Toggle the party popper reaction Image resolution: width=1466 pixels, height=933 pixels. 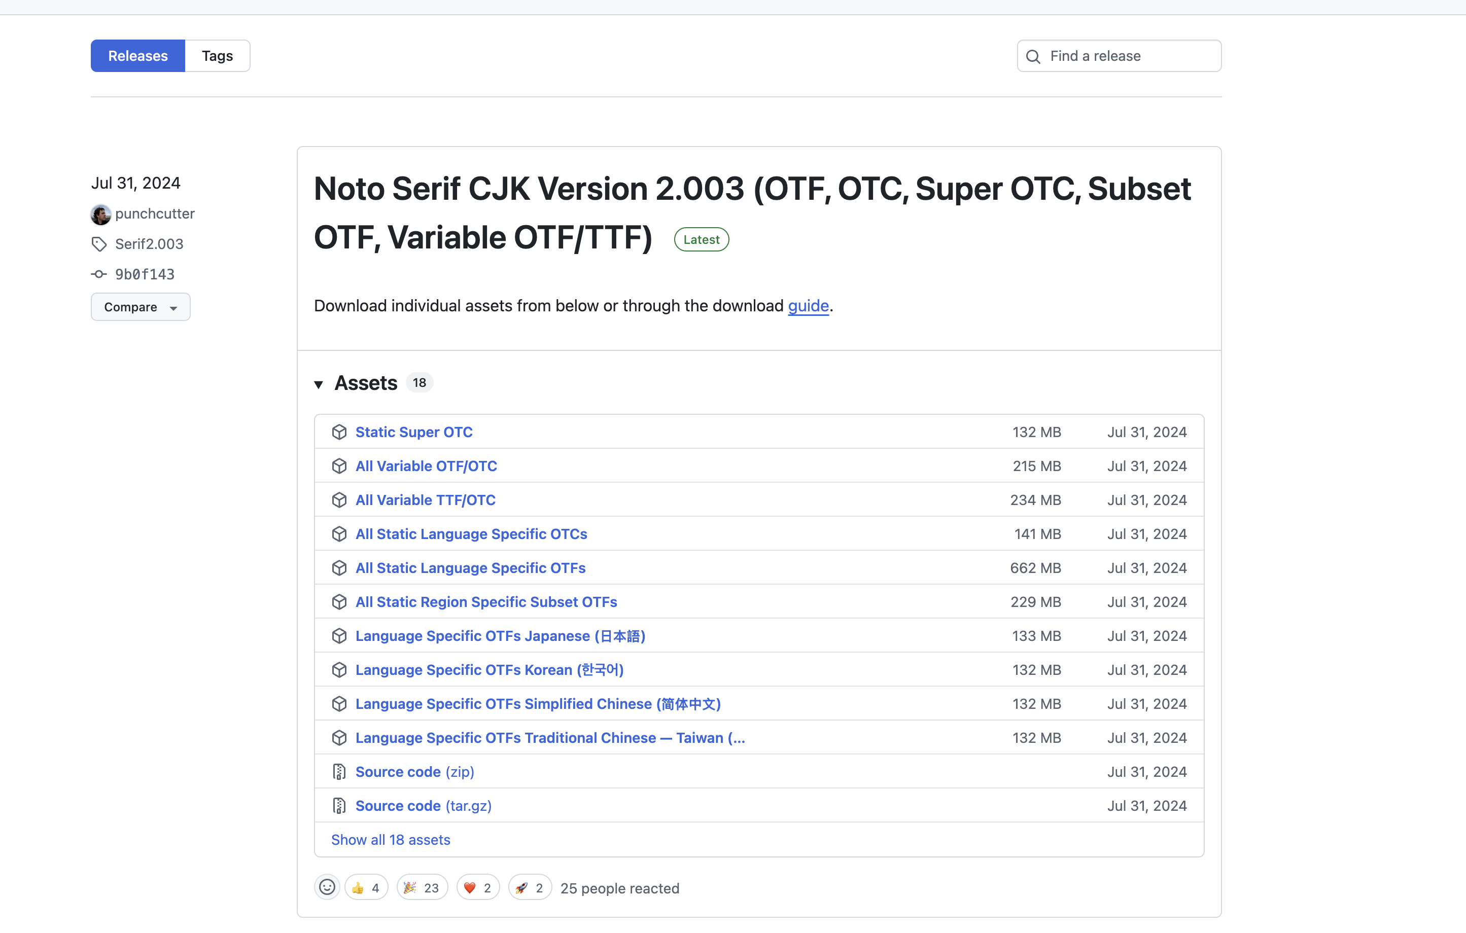click(x=422, y=888)
